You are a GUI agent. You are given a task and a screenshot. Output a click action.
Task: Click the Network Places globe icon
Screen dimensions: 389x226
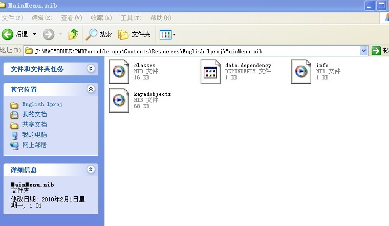(x=14, y=146)
